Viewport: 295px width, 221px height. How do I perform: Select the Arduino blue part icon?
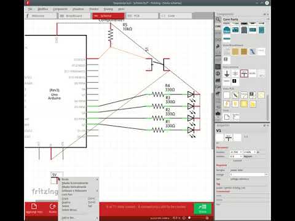pyautogui.click(x=227, y=30)
